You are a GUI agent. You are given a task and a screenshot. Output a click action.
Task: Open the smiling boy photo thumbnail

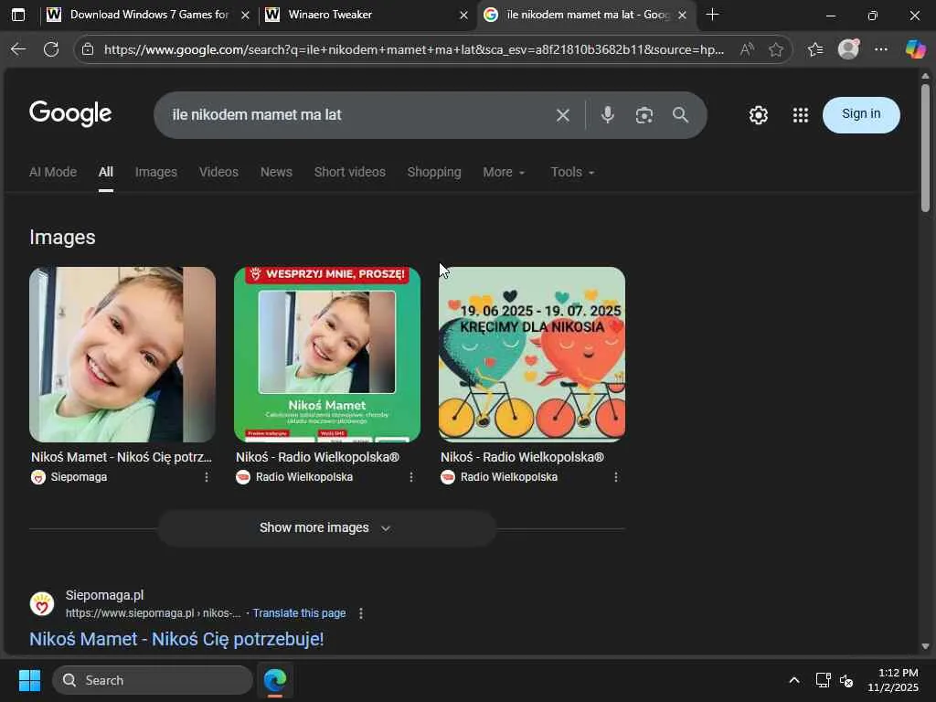point(122,355)
